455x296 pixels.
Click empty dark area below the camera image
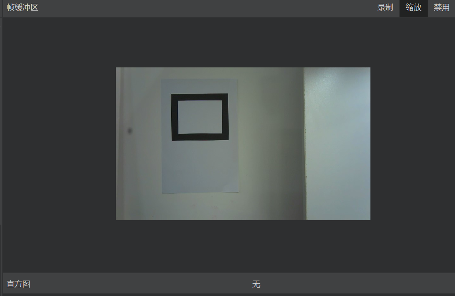[x=243, y=246]
